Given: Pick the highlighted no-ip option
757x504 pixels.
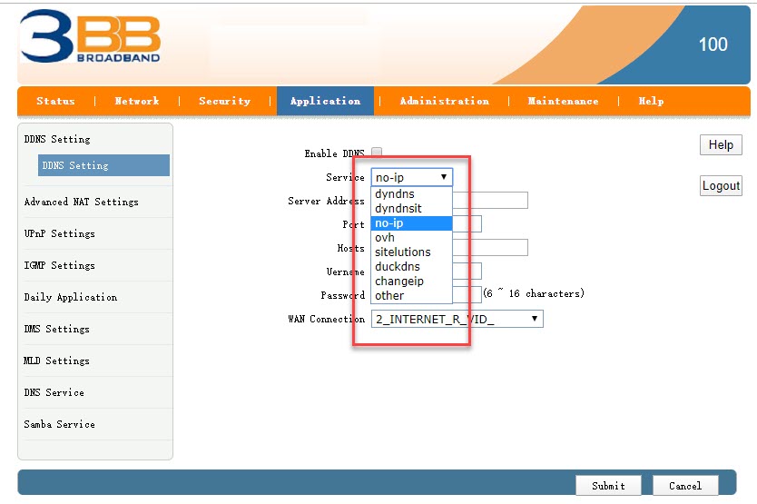Looking at the screenshot, I should click(411, 222).
